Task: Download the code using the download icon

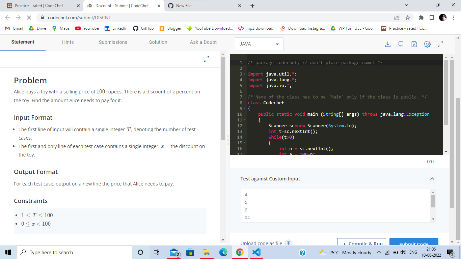Action: click(x=388, y=44)
